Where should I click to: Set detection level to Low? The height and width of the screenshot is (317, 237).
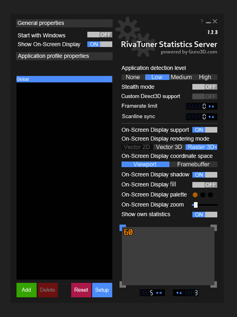coord(157,77)
